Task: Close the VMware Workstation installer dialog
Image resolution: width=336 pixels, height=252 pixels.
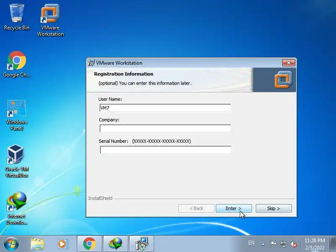Action: pyautogui.click(x=289, y=63)
